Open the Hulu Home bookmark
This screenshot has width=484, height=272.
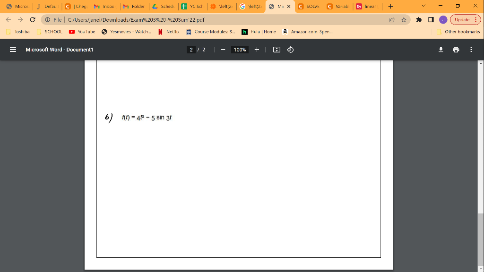tap(259, 32)
